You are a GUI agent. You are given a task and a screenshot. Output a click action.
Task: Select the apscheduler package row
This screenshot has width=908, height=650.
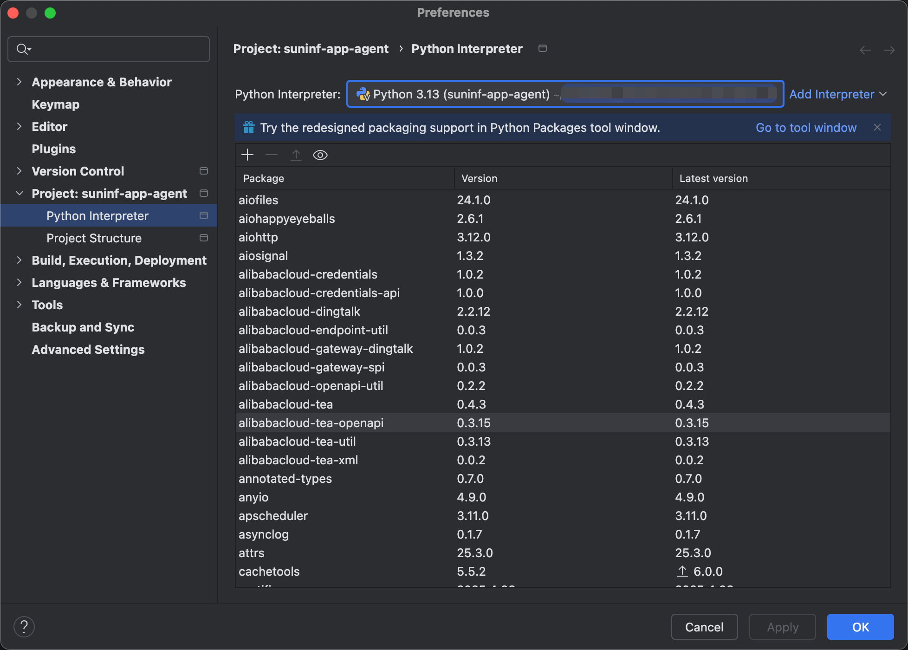(563, 516)
